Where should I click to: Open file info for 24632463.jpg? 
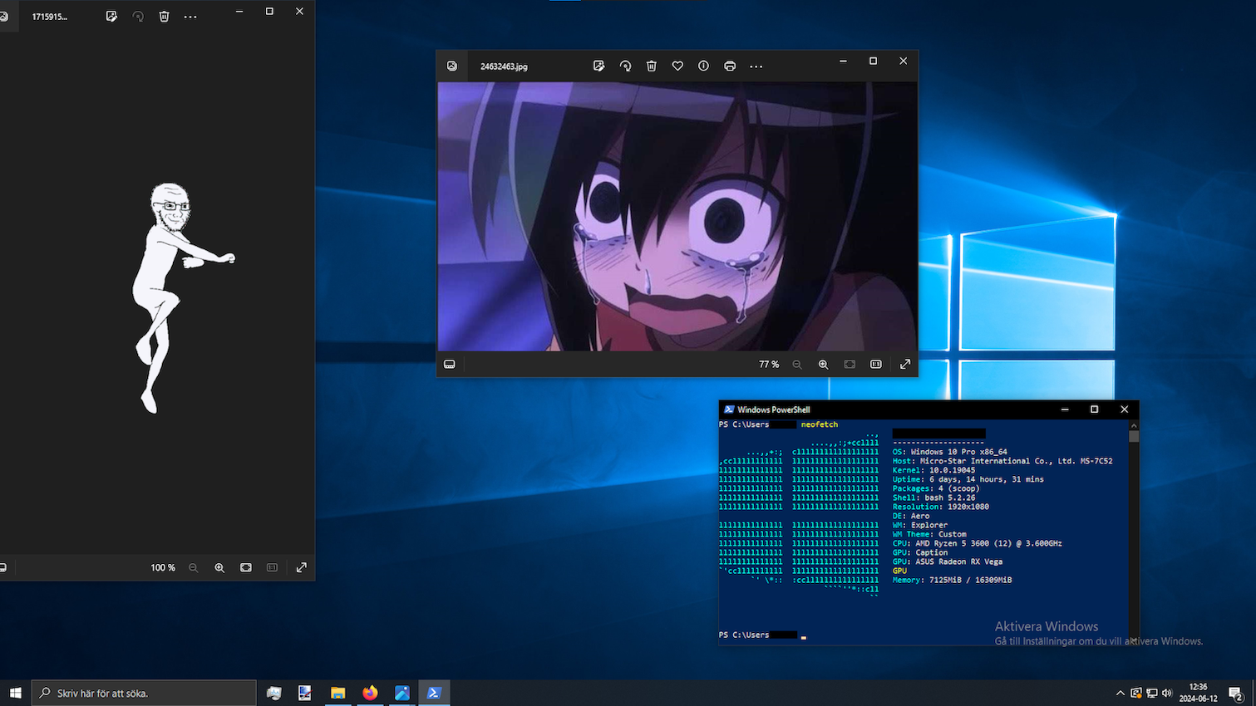tap(703, 66)
